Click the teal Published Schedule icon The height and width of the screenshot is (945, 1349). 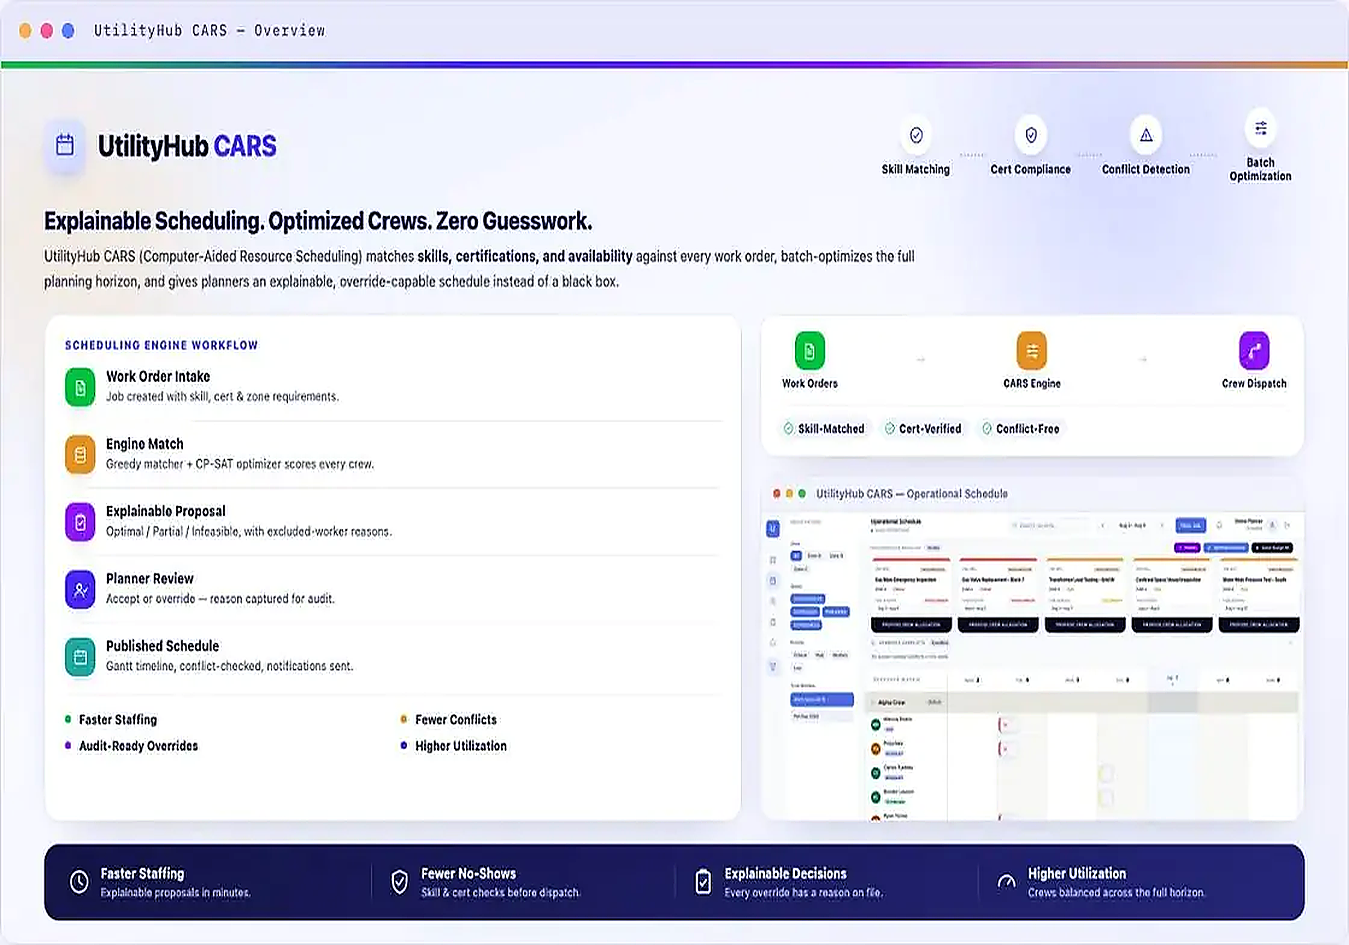(80, 657)
